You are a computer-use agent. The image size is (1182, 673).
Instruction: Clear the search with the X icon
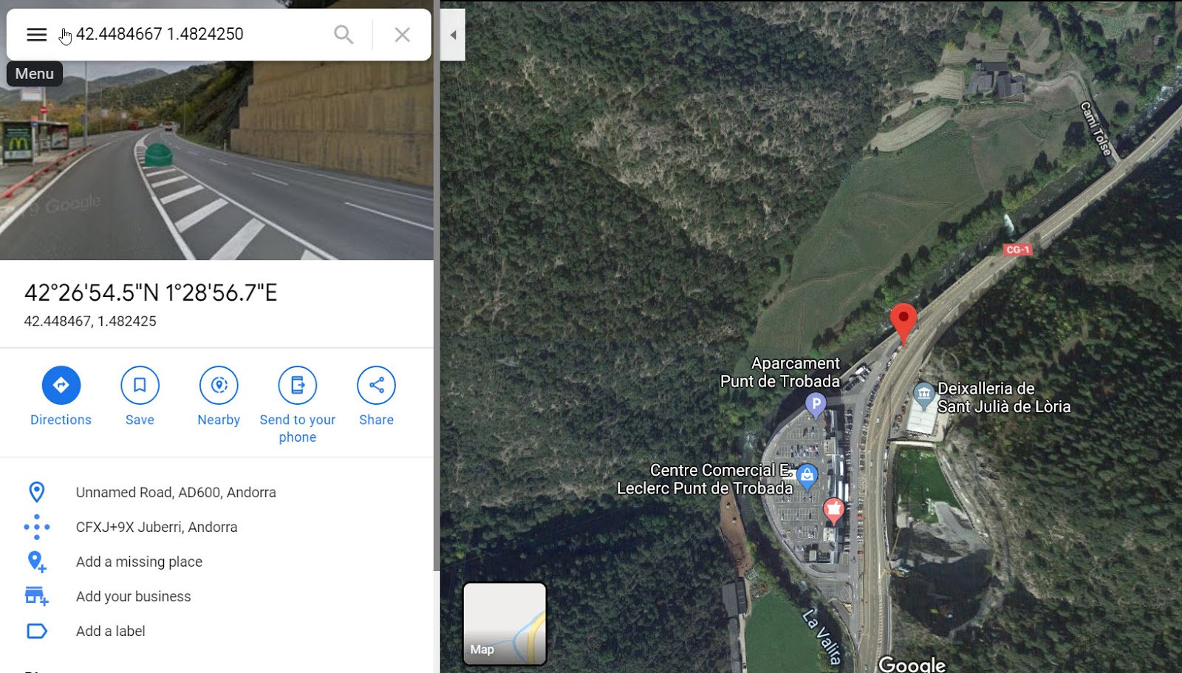tap(402, 34)
